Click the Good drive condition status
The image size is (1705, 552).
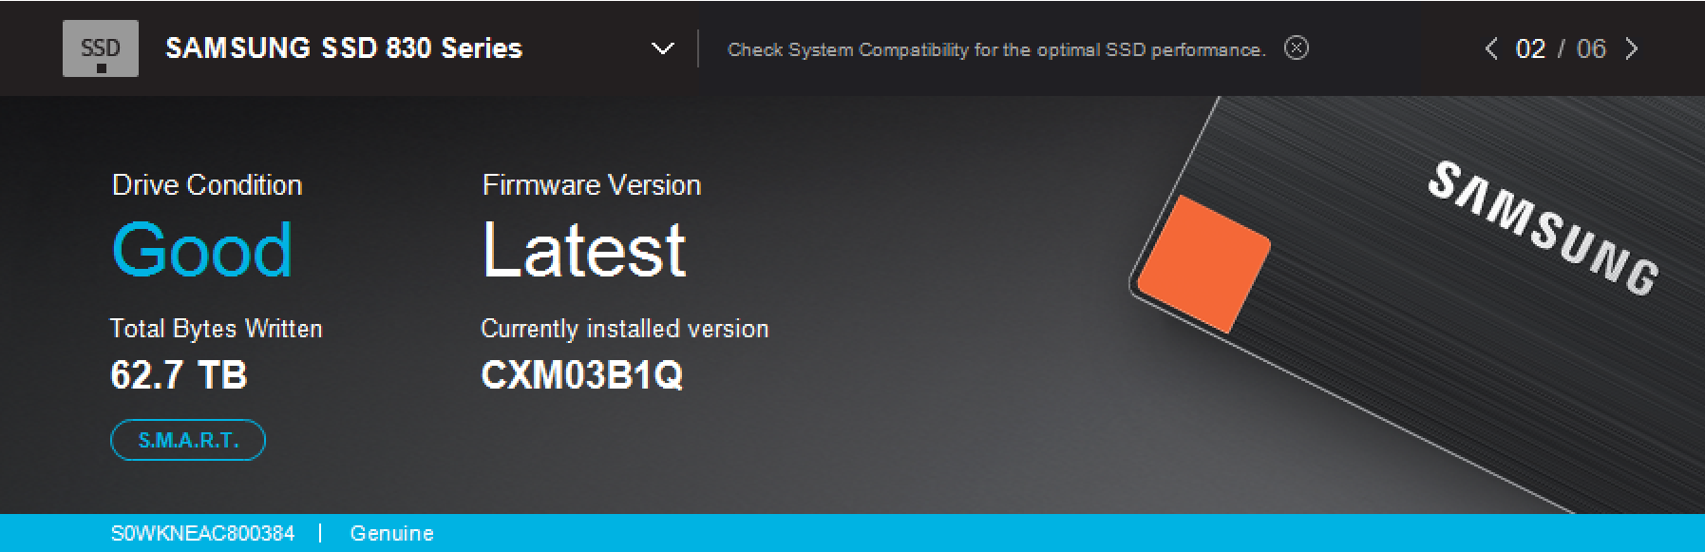(202, 251)
